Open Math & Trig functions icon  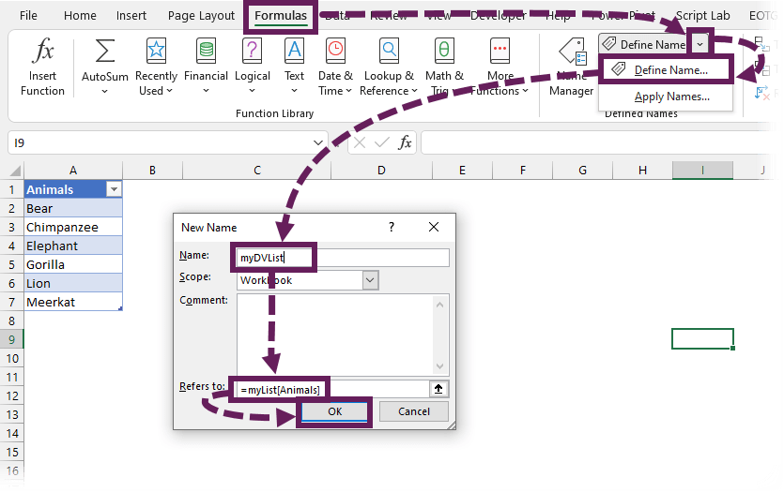[444, 51]
